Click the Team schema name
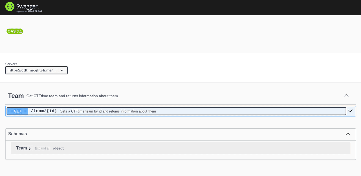 21,148
